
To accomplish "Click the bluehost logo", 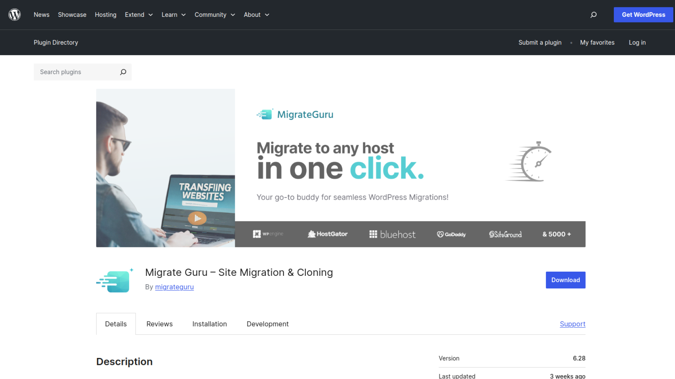I will pyautogui.click(x=392, y=234).
